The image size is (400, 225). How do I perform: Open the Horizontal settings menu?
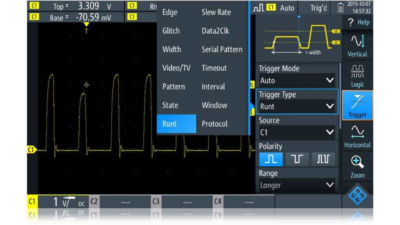coord(358,136)
